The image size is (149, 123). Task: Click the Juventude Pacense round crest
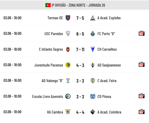tap(68, 65)
